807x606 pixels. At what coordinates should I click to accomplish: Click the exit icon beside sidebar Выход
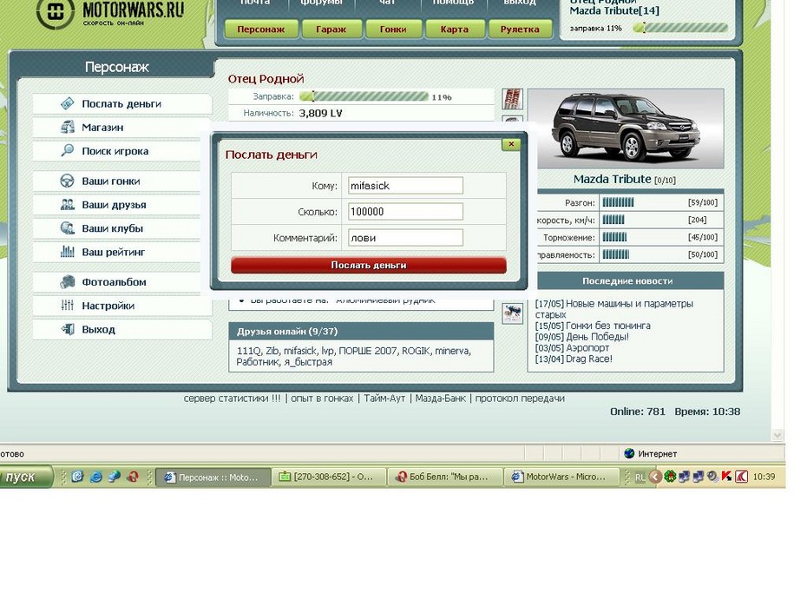pos(68,329)
